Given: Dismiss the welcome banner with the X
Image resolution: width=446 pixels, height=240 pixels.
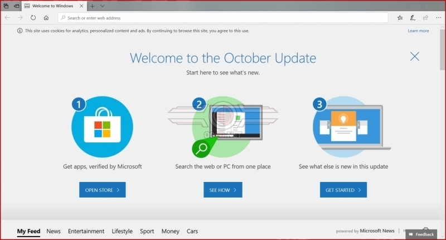Looking at the screenshot, I should point(415,56).
